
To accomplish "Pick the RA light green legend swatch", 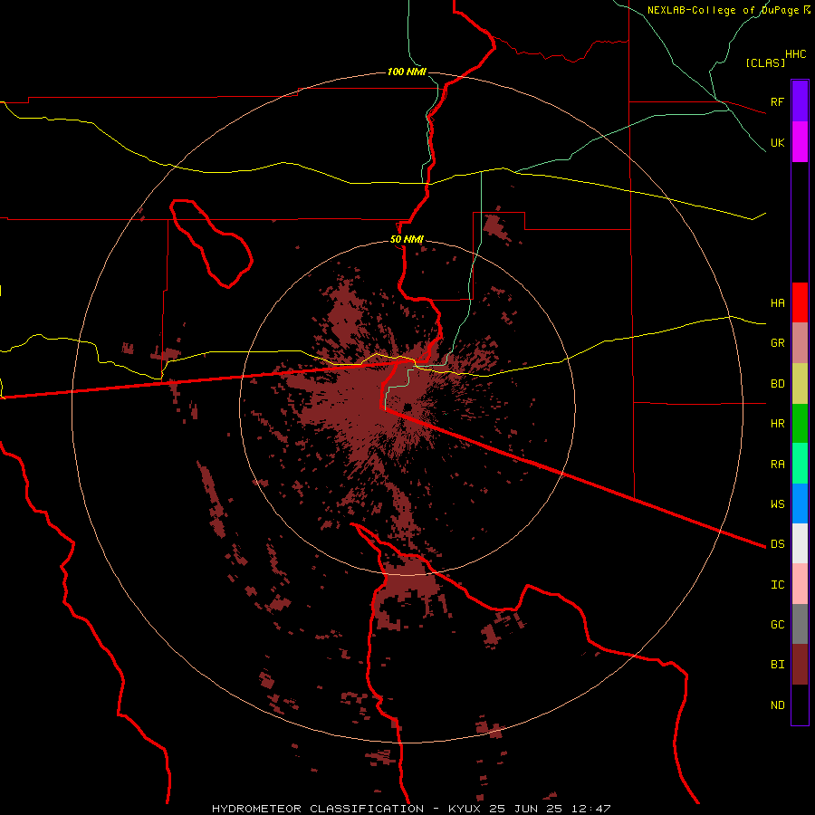I will (800, 464).
